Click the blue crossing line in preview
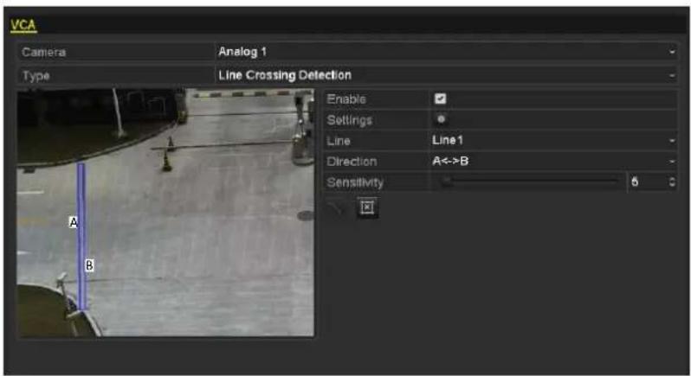 [81, 236]
